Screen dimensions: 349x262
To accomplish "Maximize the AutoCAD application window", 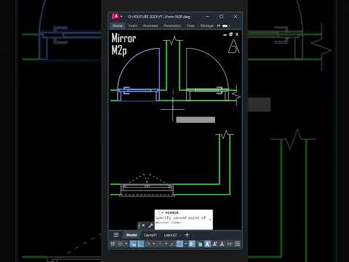I will [221, 17].
